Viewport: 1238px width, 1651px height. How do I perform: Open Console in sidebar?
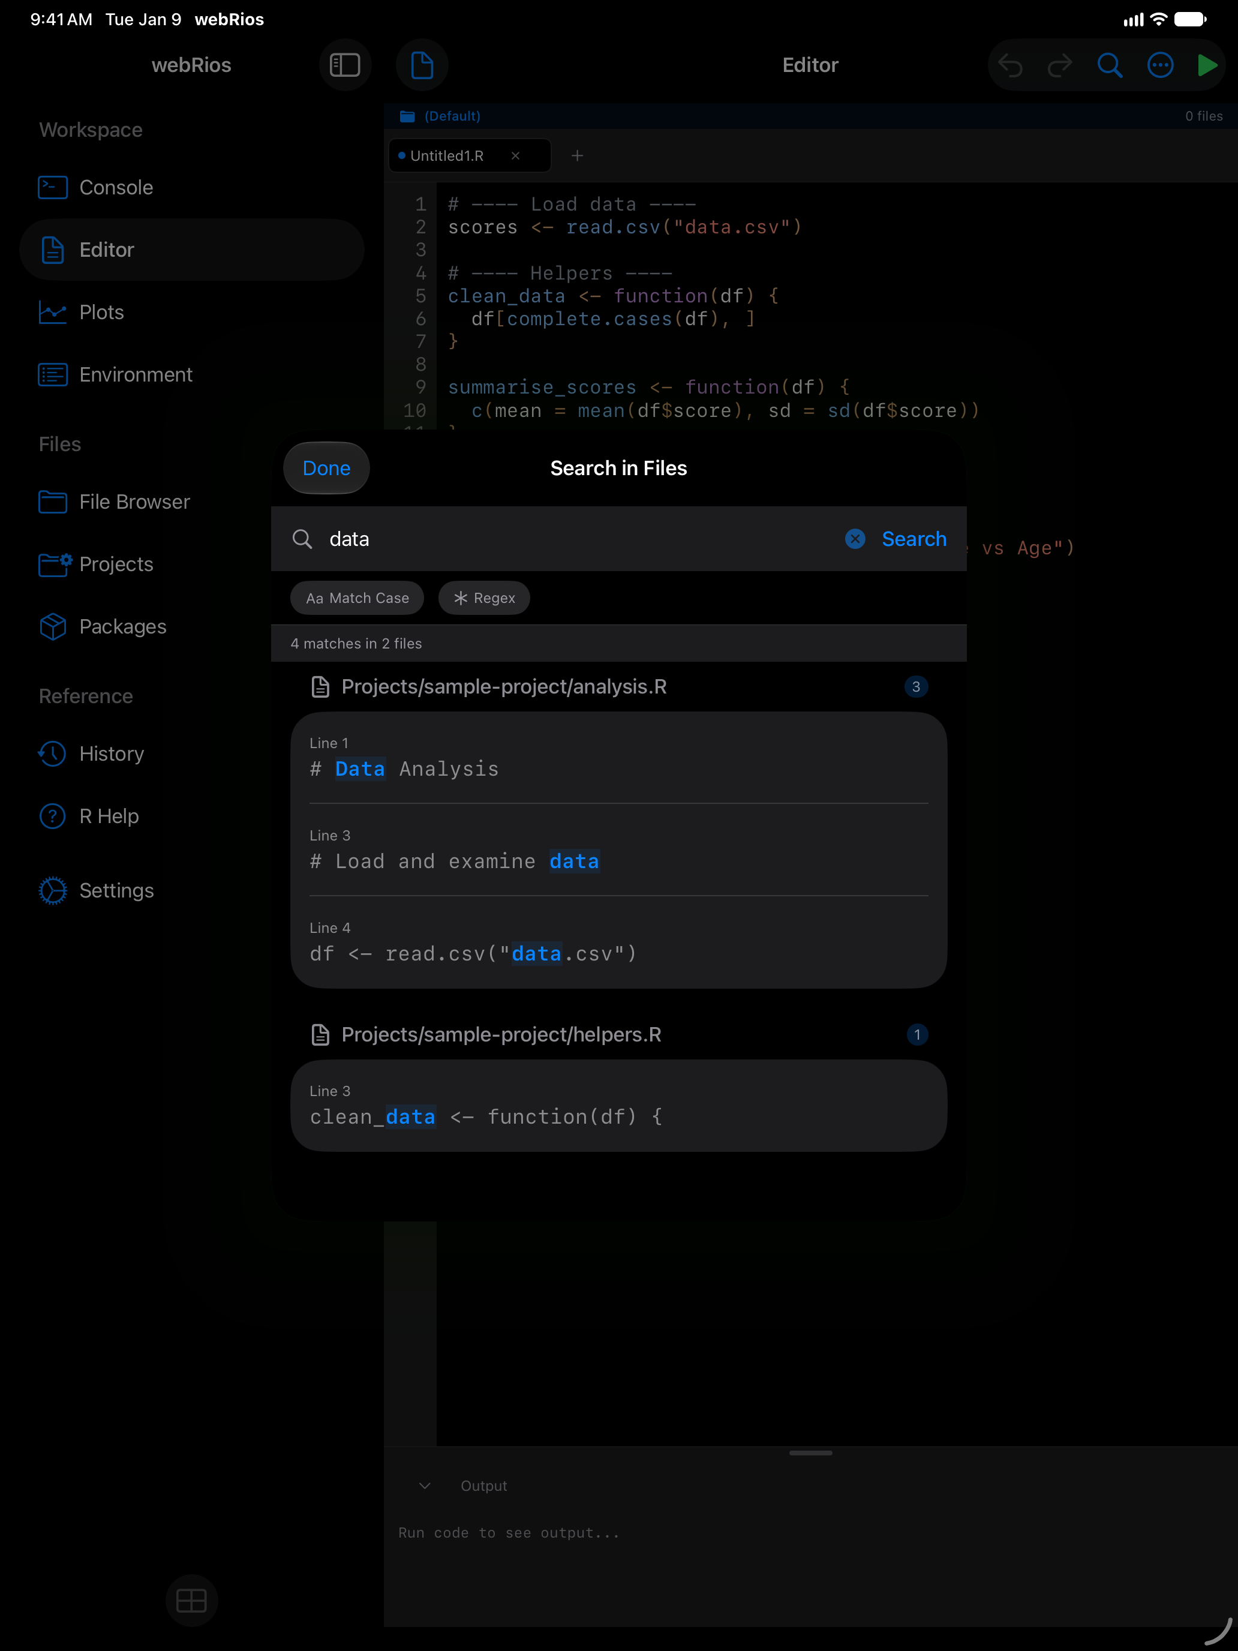click(x=192, y=187)
